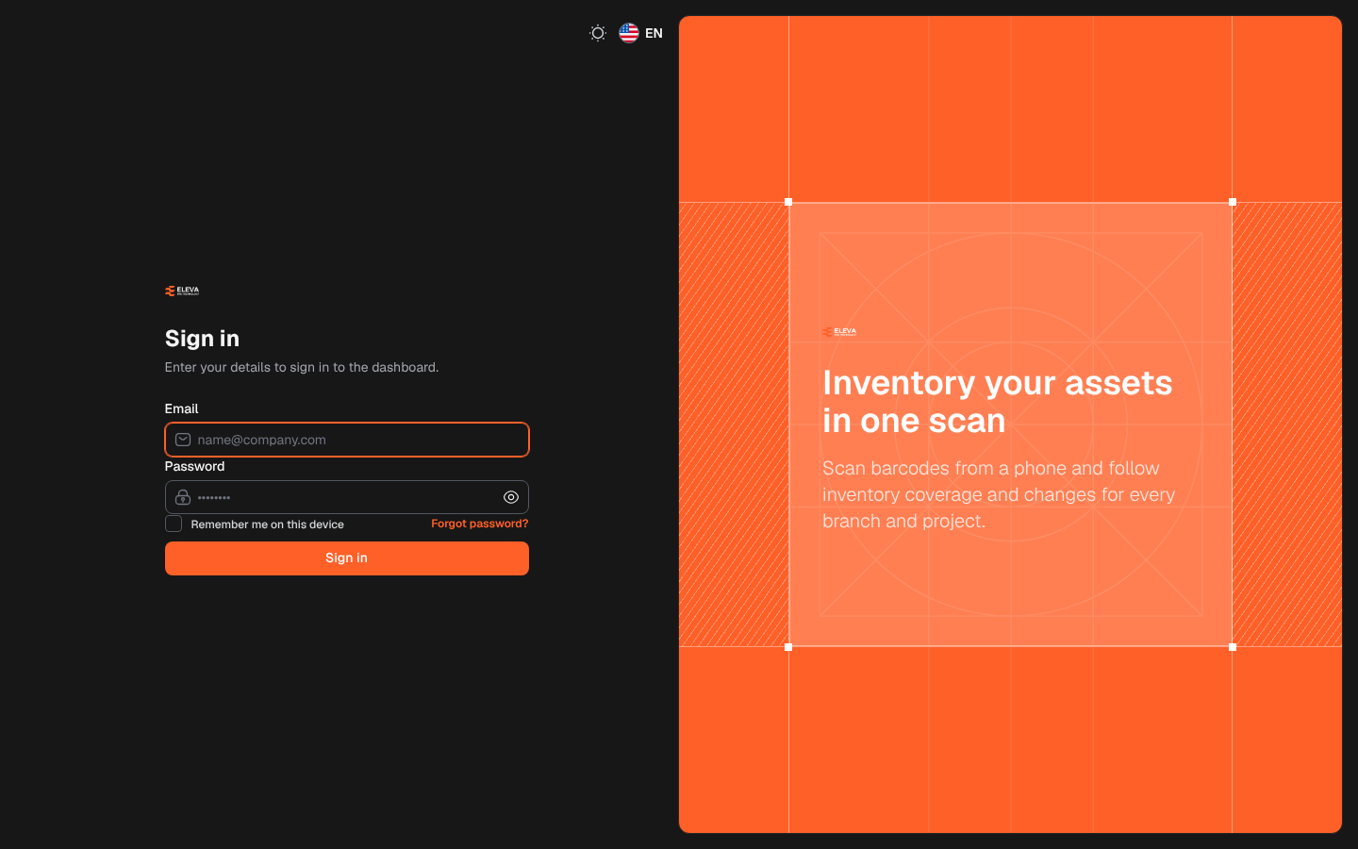Open the Forgot password? link
1358x849 pixels.
(x=479, y=524)
